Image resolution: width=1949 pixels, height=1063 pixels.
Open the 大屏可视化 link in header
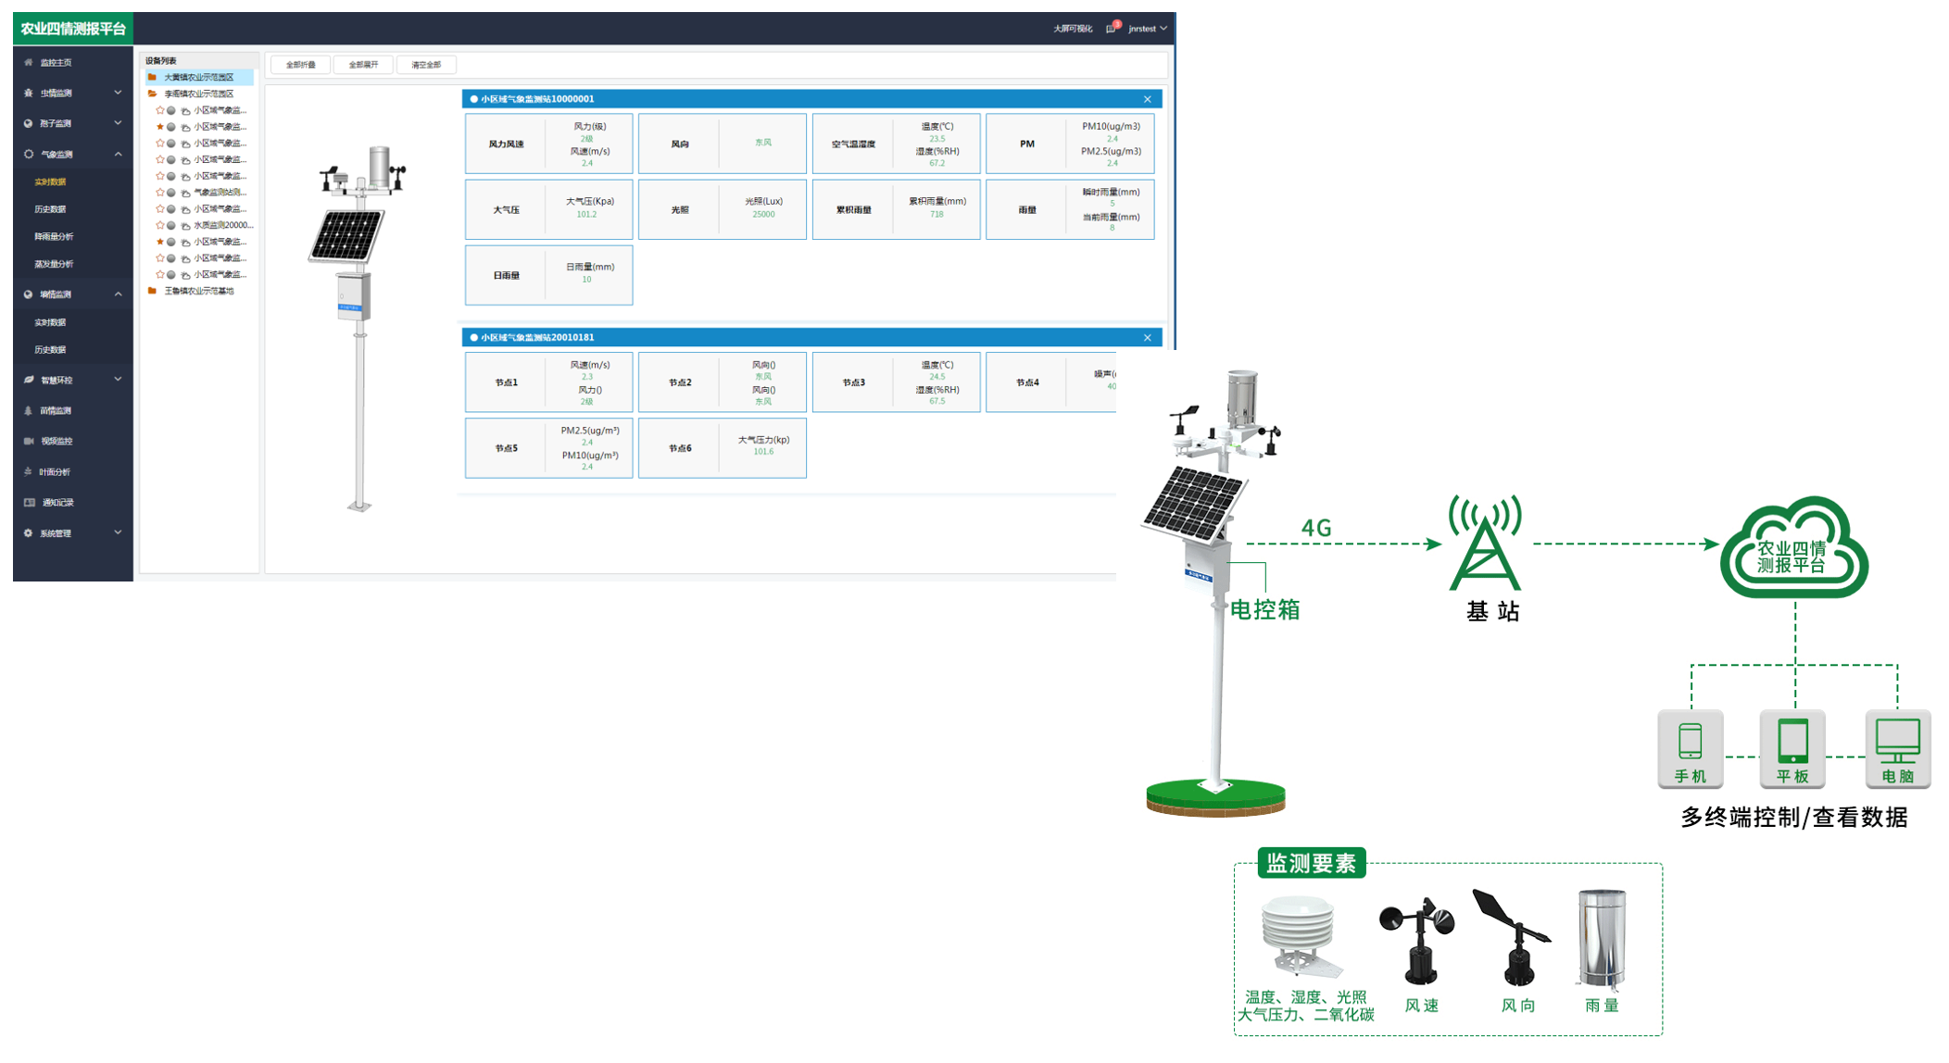(1073, 29)
